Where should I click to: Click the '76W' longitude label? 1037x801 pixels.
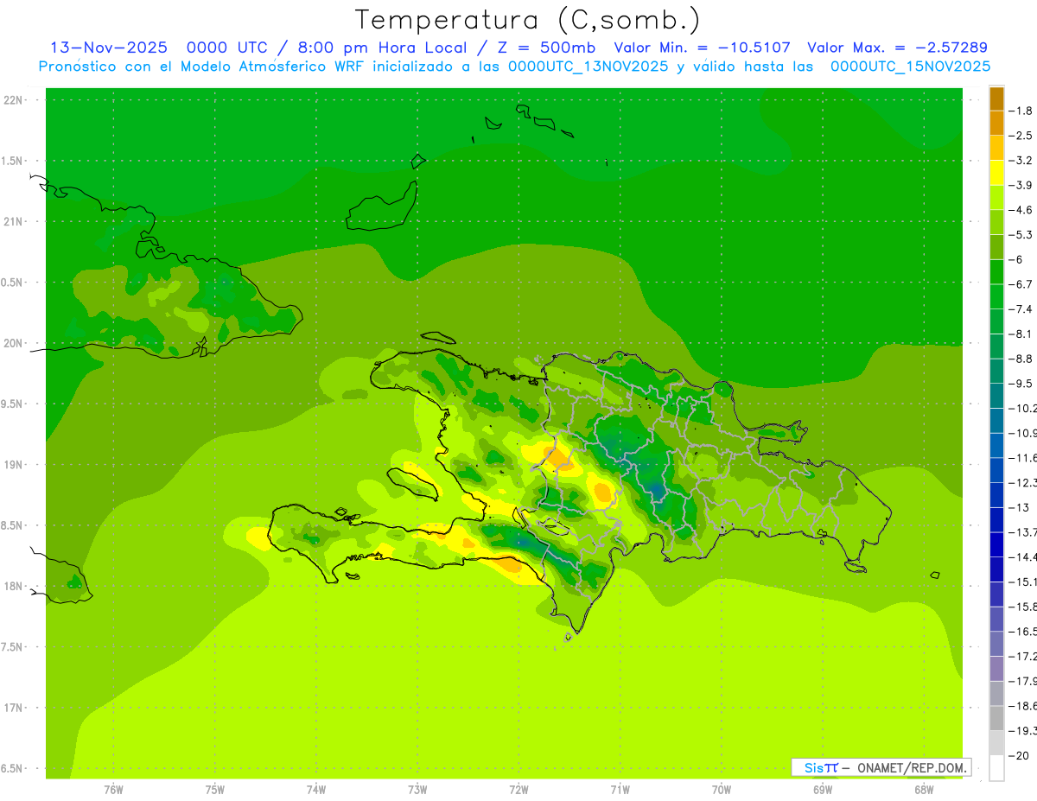113,789
